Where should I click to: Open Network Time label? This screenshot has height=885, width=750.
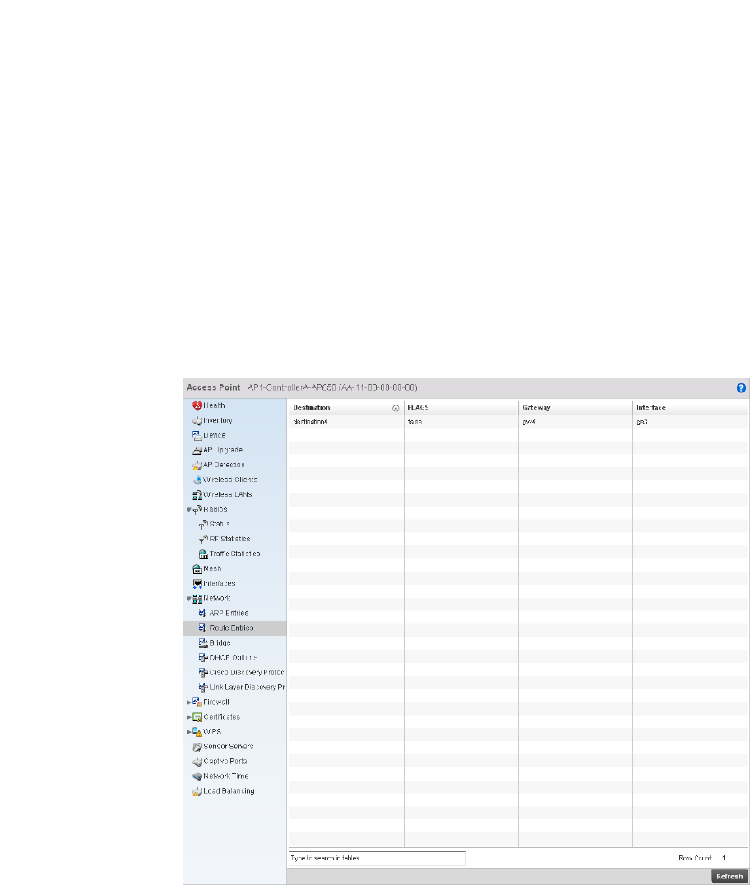coord(225,776)
